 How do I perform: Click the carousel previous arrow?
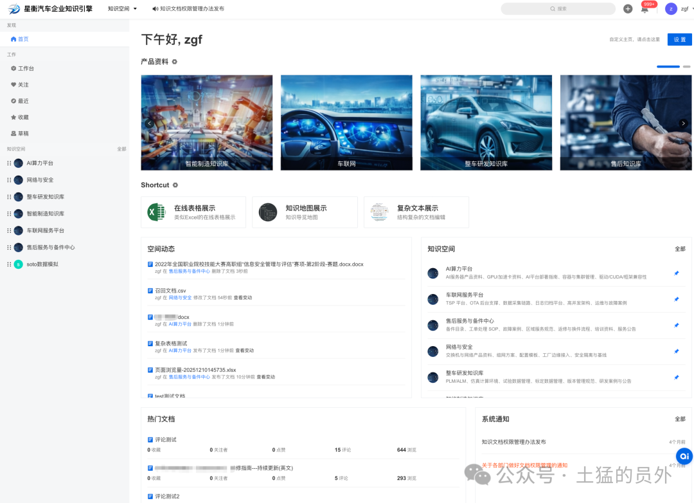coord(150,123)
